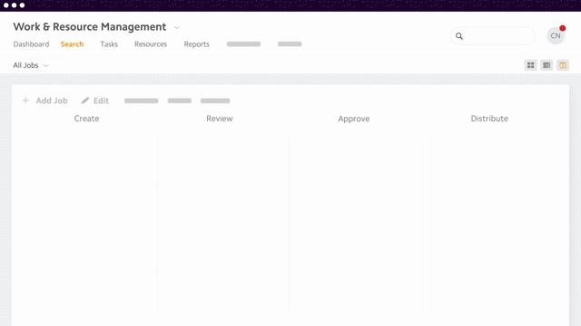This screenshot has width=581, height=326.
Task: Click the Edit button
Action: tap(94, 101)
